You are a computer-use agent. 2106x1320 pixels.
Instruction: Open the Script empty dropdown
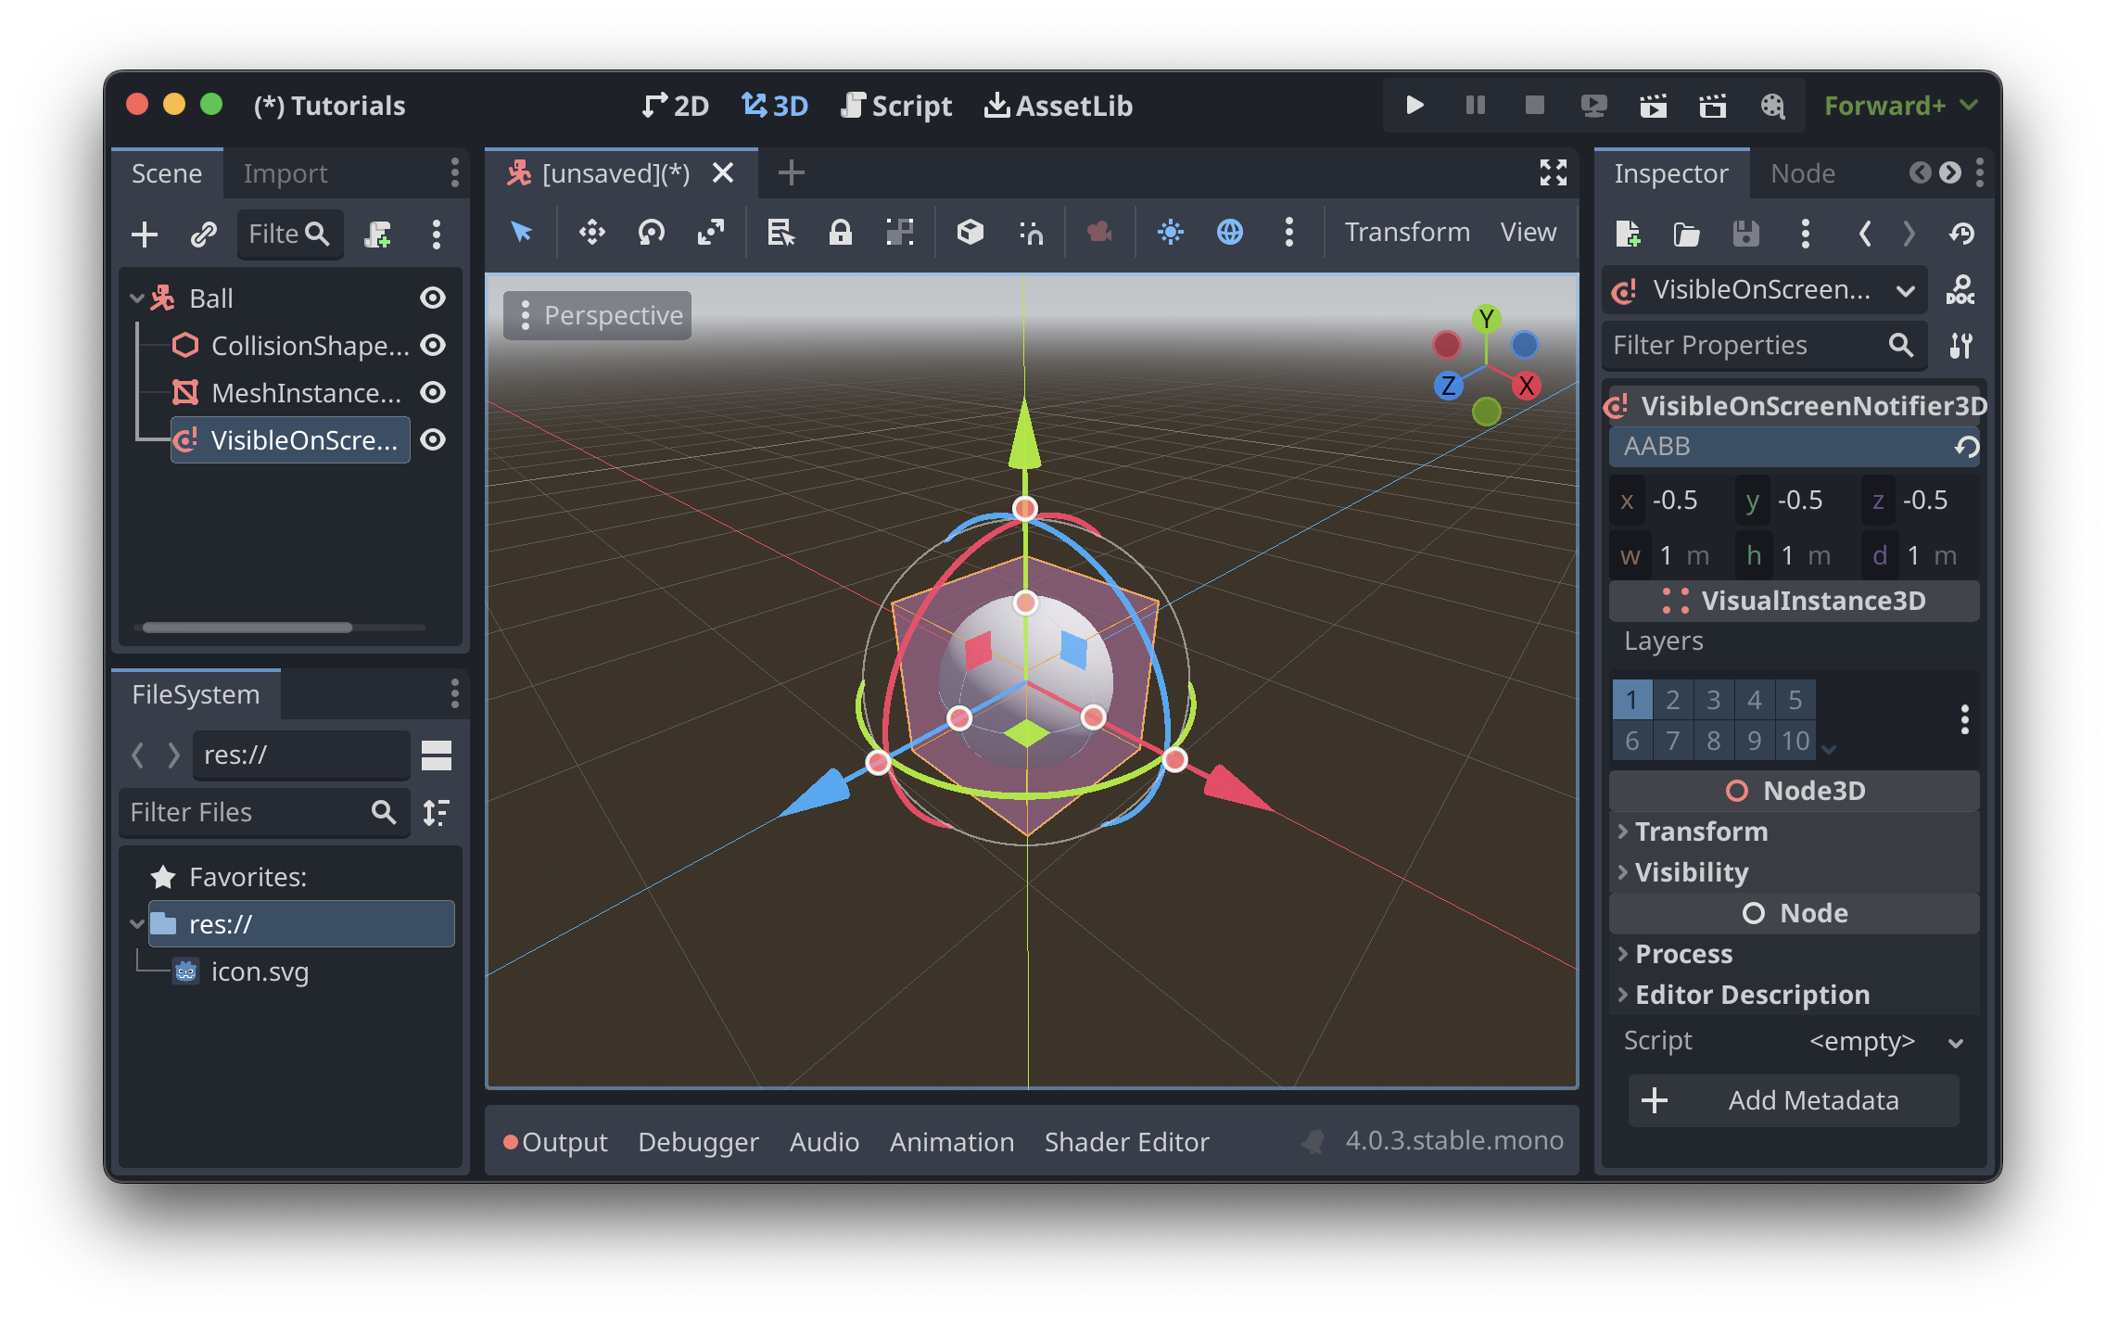click(1885, 1041)
